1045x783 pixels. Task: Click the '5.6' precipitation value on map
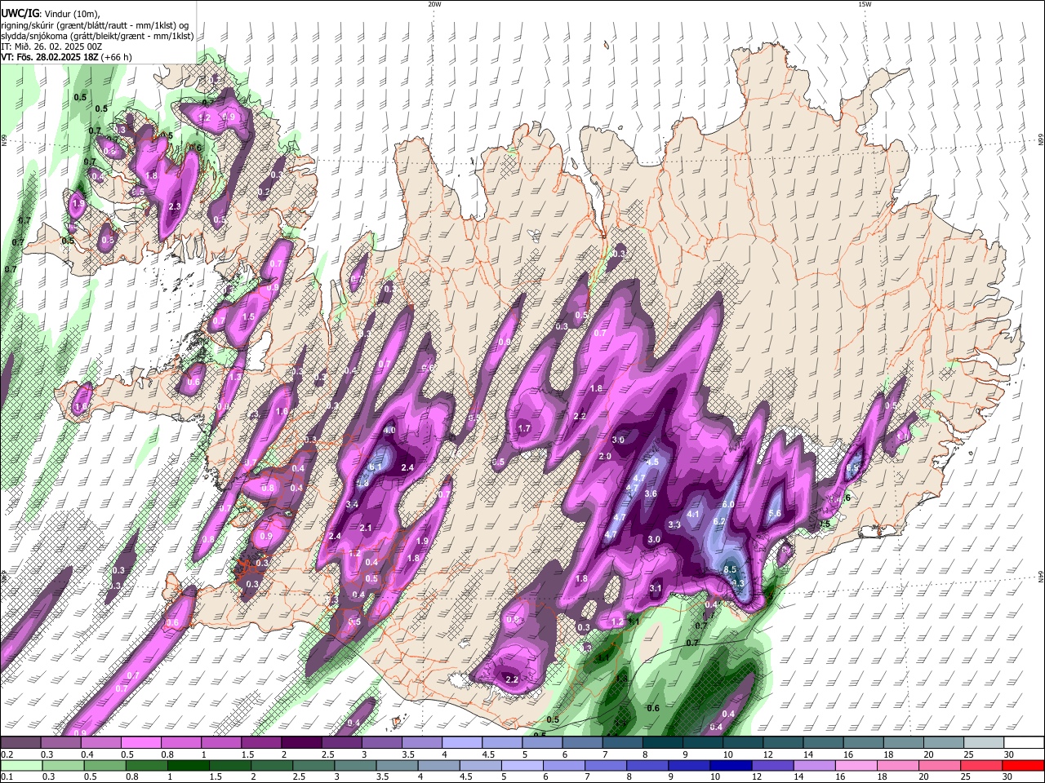coord(776,513)
